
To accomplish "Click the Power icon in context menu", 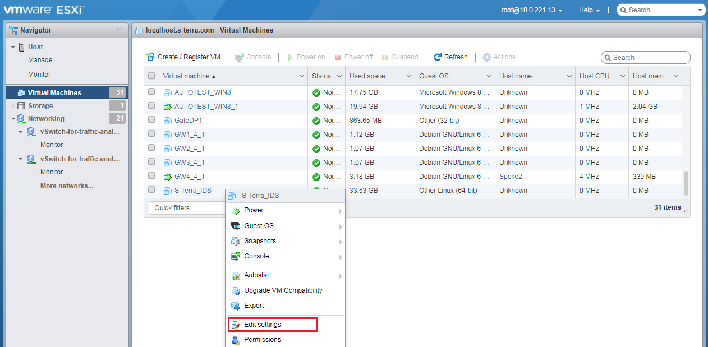I will point(236,210).
